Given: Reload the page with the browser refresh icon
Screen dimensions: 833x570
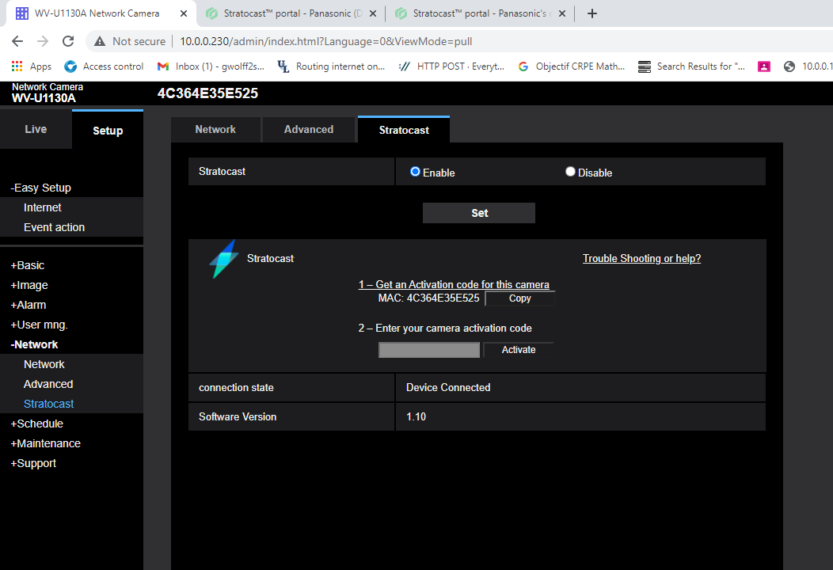Looking at the screenshot, I should point(68,41).
